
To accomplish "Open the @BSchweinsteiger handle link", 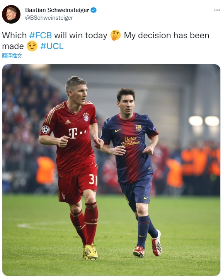I will pyautogui.click(x=49, y=18).
